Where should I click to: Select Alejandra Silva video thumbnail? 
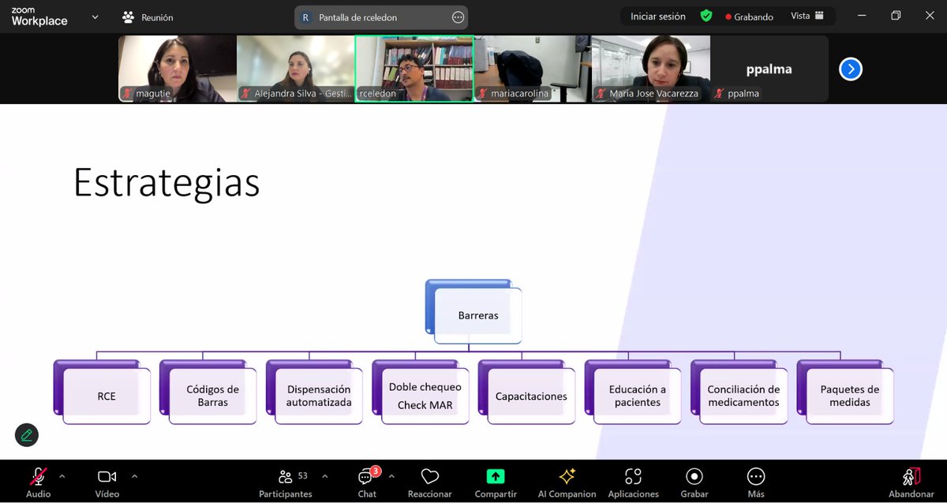pos(296,69)
